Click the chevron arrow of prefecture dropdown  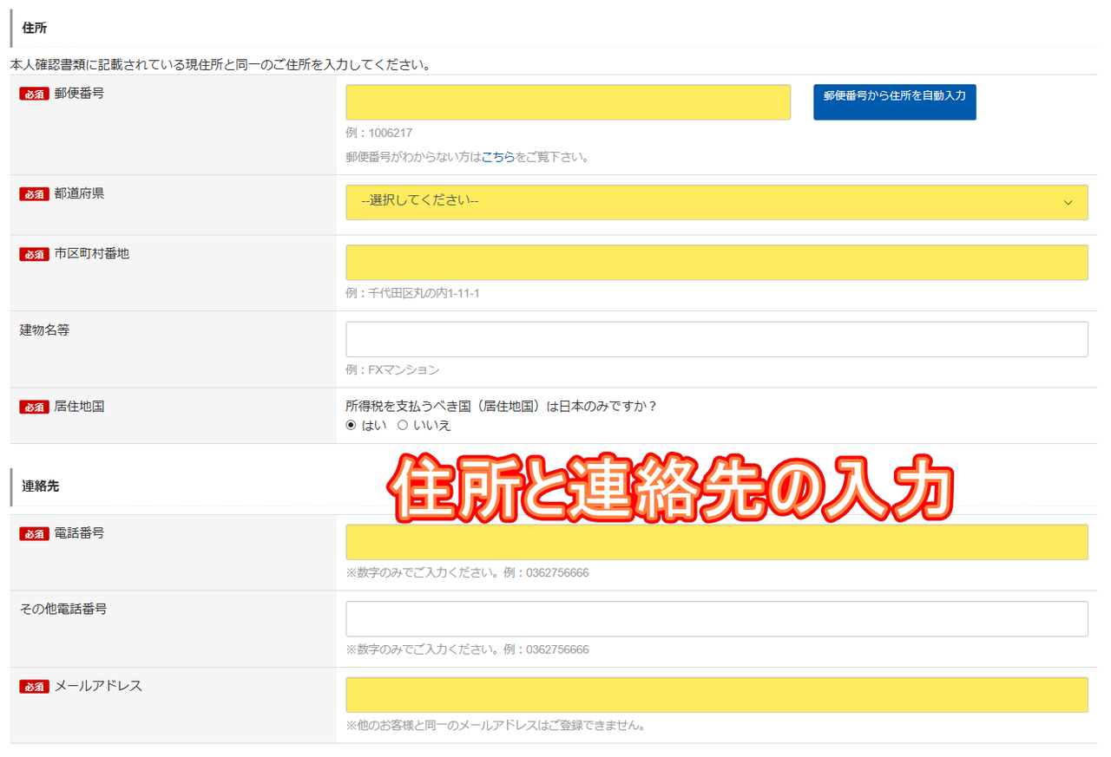(x=1068, y=202)
